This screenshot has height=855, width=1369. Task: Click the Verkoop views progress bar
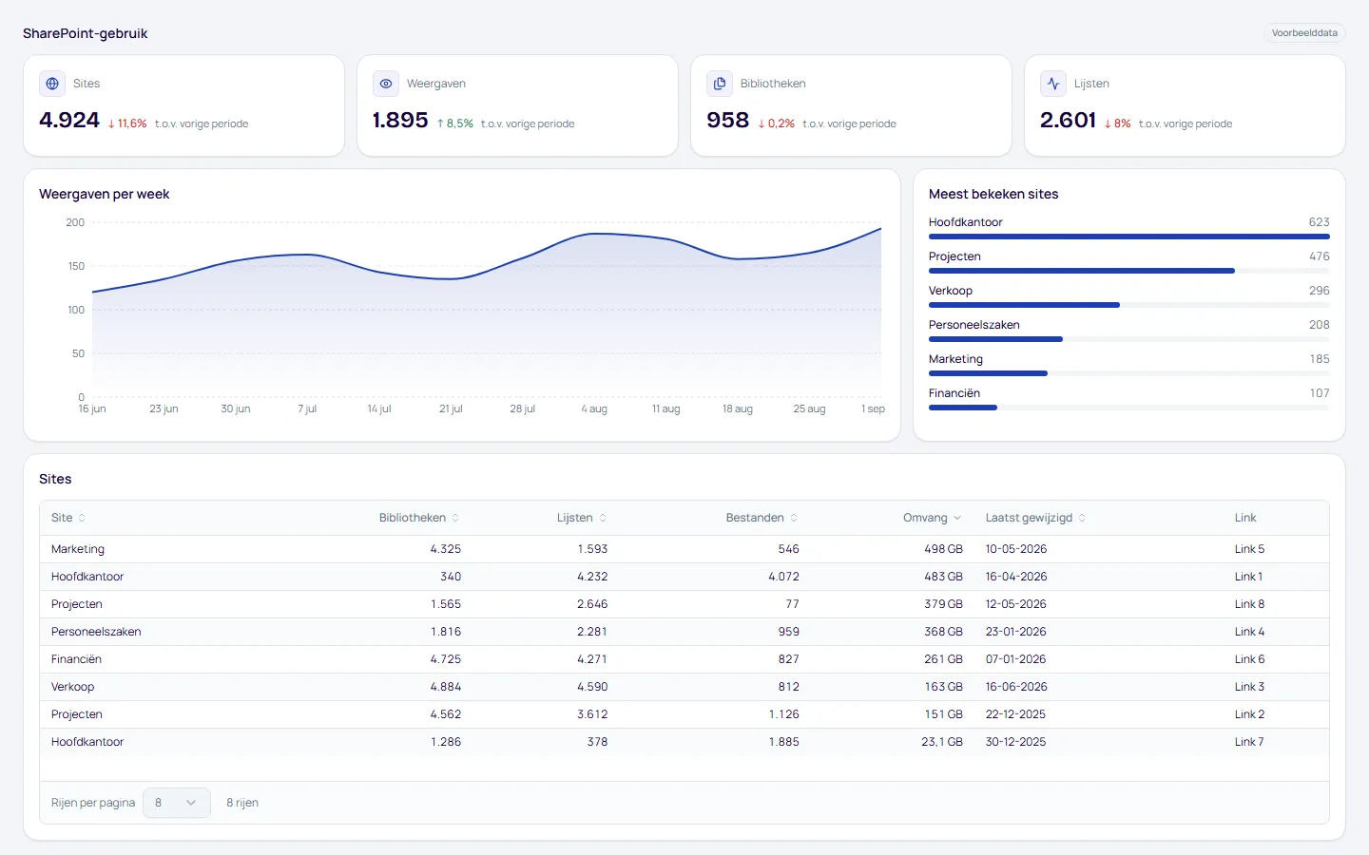click(1129, 305)
